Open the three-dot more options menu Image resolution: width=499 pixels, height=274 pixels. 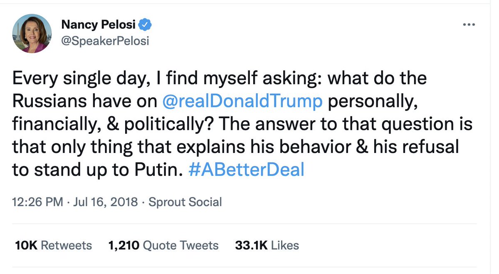tap(469, 25)
